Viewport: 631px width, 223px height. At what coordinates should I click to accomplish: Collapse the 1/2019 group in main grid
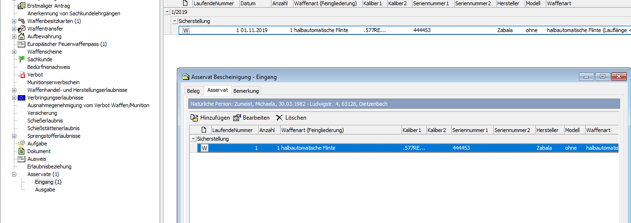[167, 11]
